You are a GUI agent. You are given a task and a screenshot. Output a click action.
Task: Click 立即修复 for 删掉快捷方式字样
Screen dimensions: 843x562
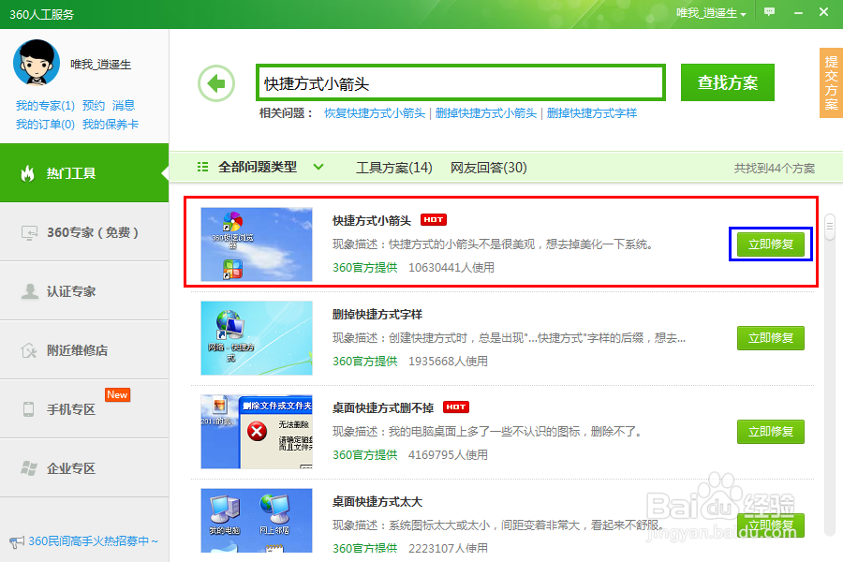[771, 338]
